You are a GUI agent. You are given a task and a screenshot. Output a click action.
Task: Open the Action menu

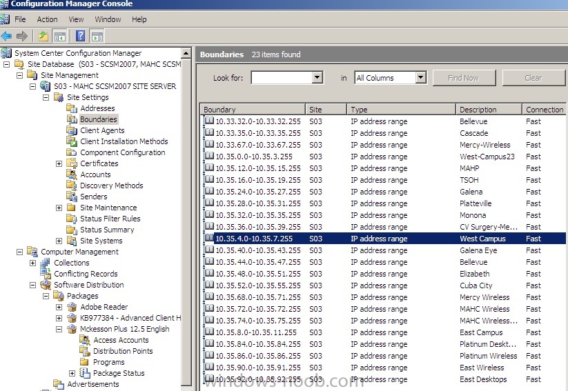(x=47, y=19)
